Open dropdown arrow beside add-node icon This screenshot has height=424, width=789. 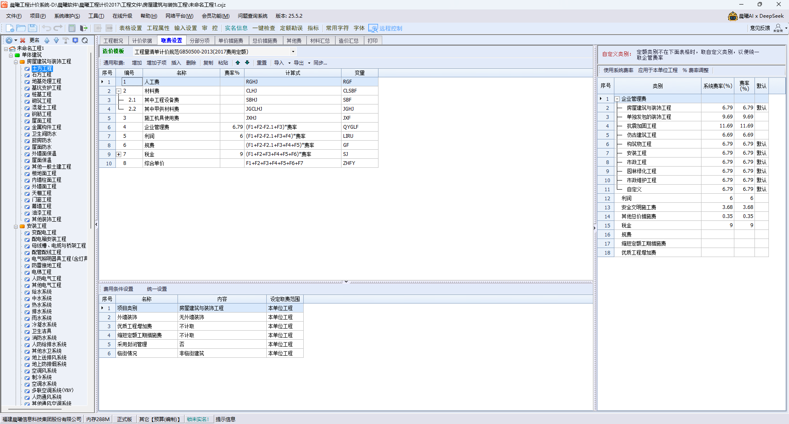pos(16,40)
